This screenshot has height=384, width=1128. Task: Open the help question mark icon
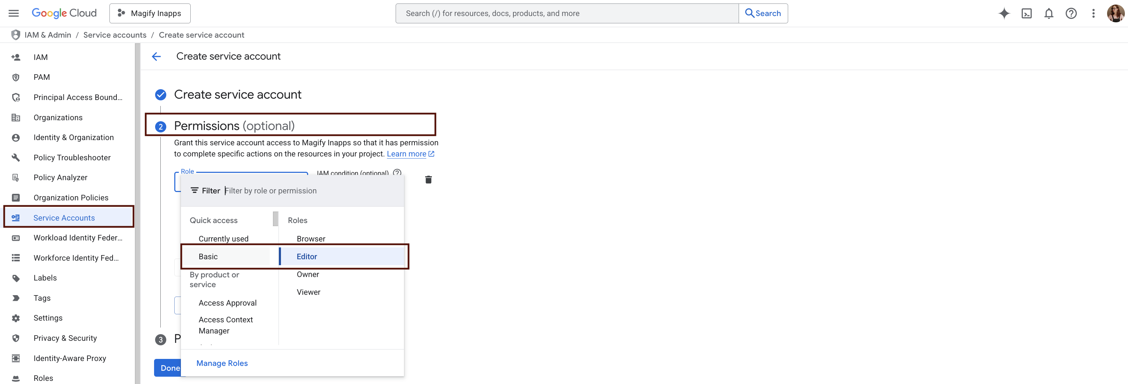pos(1070,13)
